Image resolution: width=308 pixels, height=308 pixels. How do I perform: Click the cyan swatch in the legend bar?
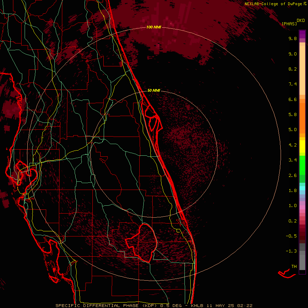(x=302, y=188)
